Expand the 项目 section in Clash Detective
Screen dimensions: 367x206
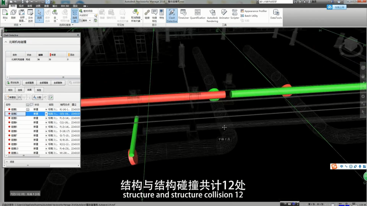coord(6,162)
